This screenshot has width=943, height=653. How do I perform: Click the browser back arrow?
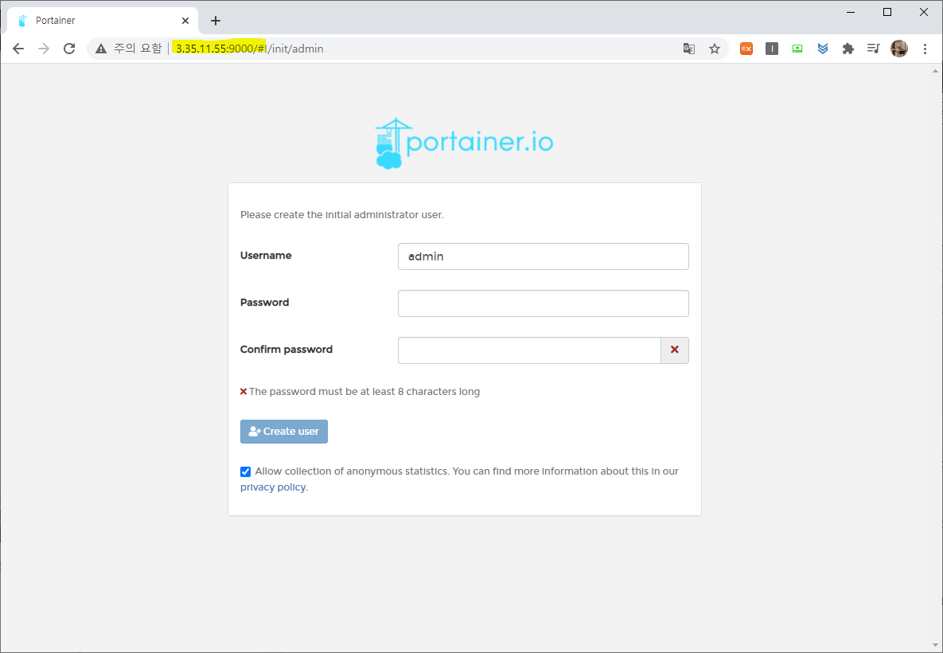18,49
